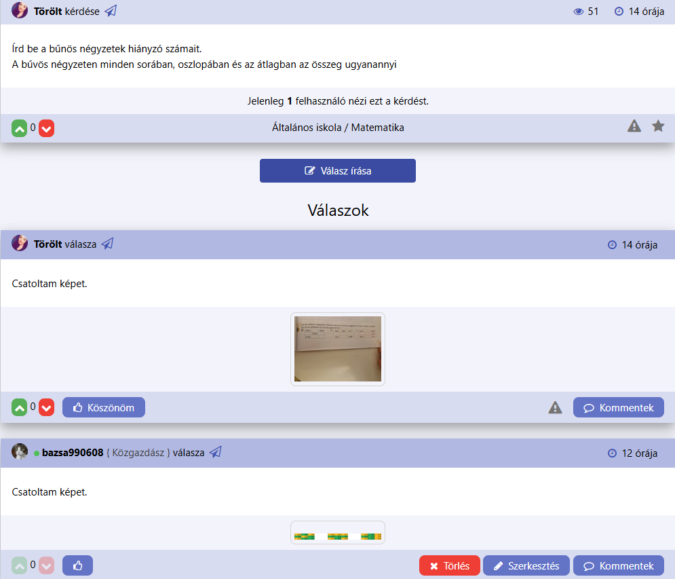The image size is (675, 579).
Task: Delete the answer with Törlés button
Action: [x=449, y=565]
